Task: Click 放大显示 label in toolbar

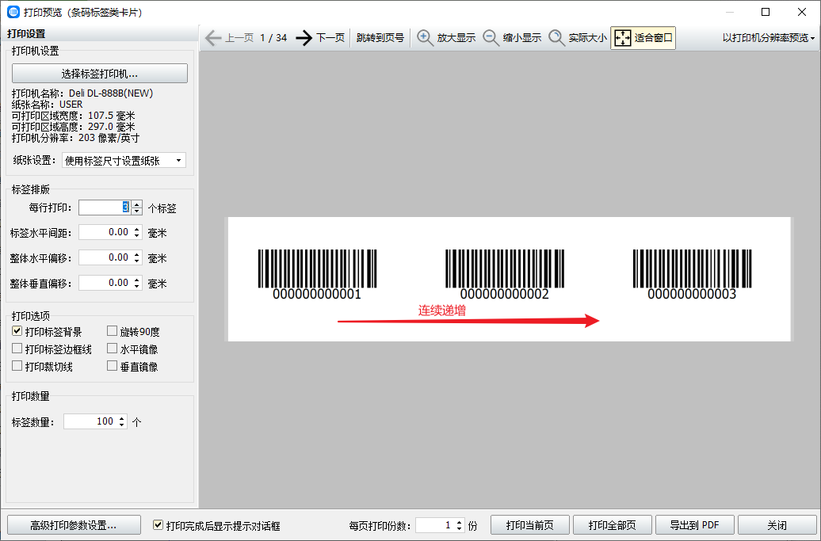Action: [456, 38]
